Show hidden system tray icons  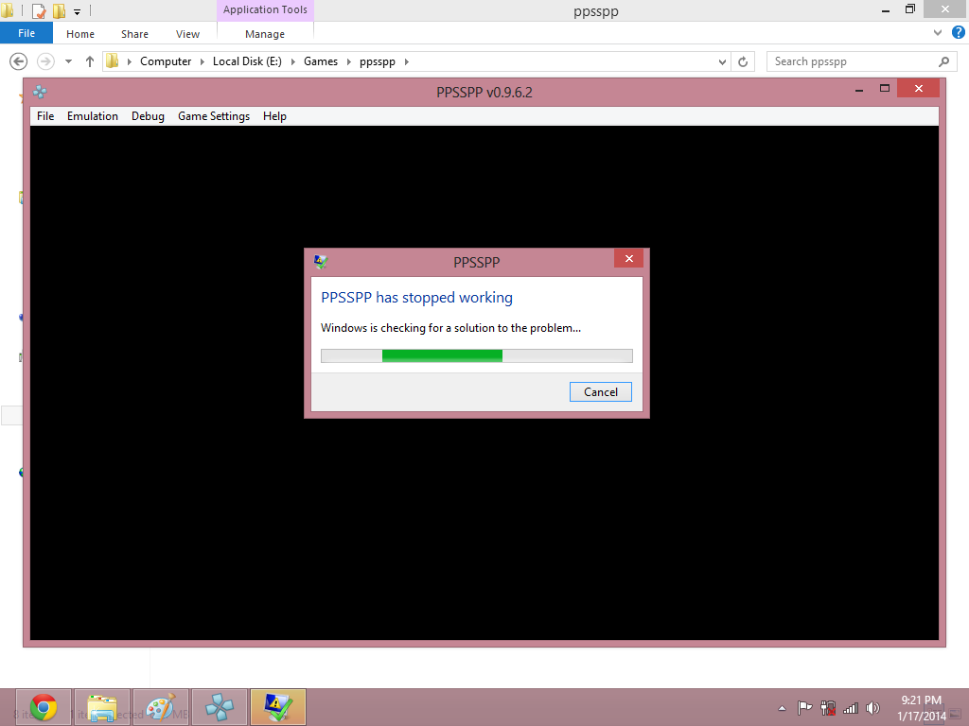point(782,708)
